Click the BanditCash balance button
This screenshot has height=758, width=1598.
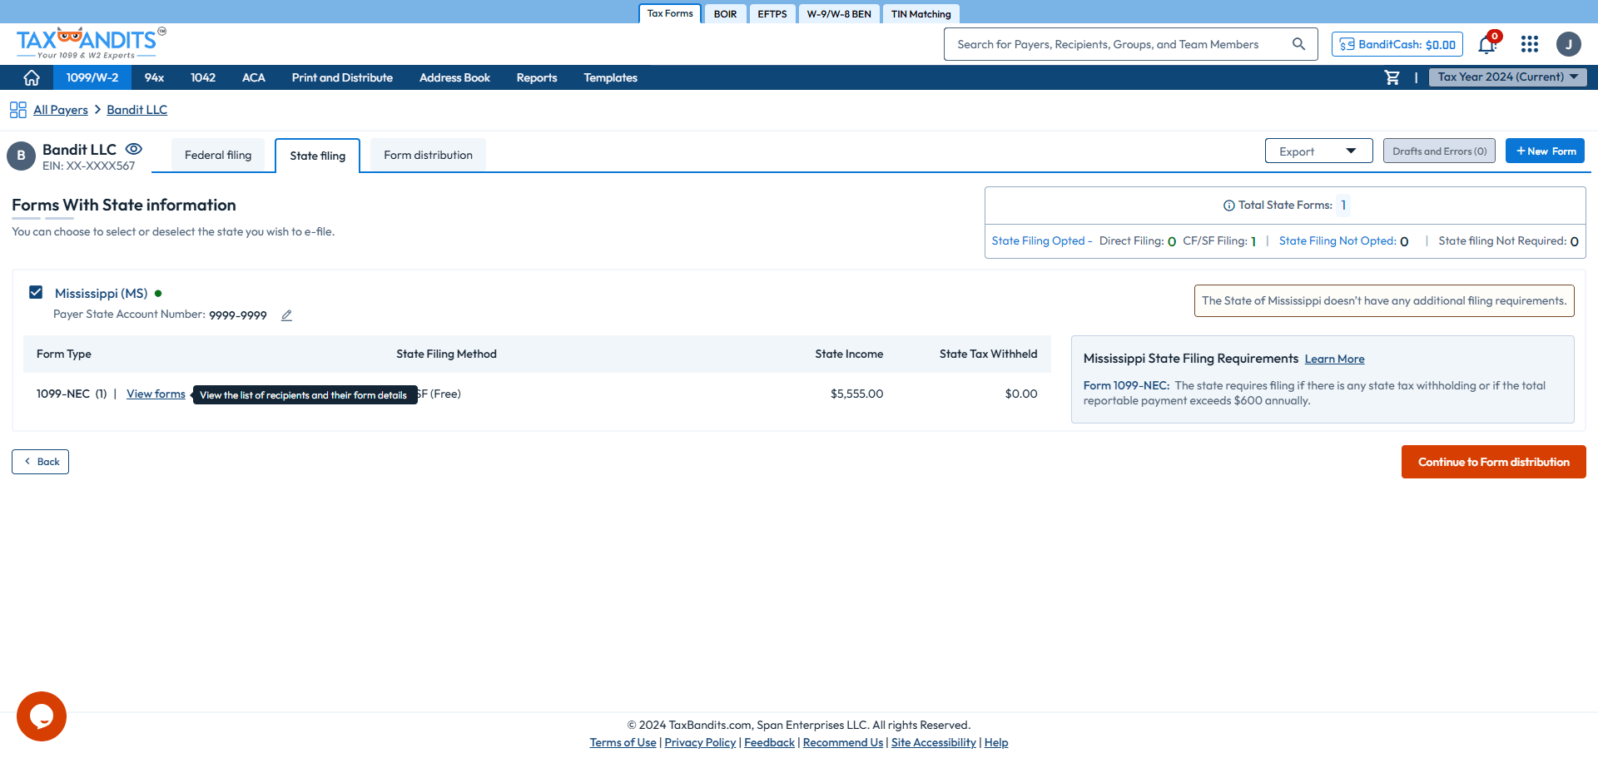coord(1397,44)
